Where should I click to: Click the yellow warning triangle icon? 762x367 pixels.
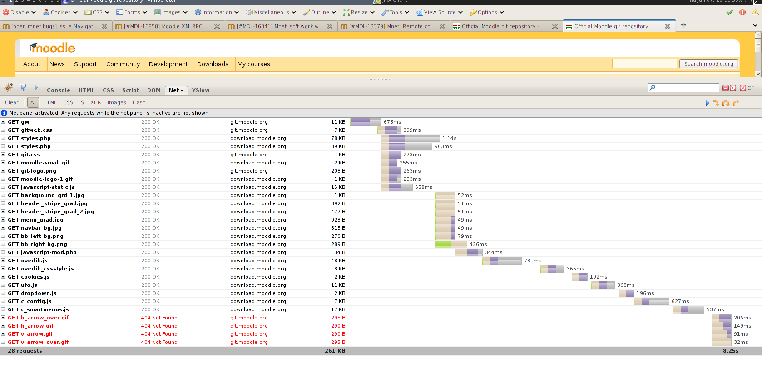click(x=755, y=12)
